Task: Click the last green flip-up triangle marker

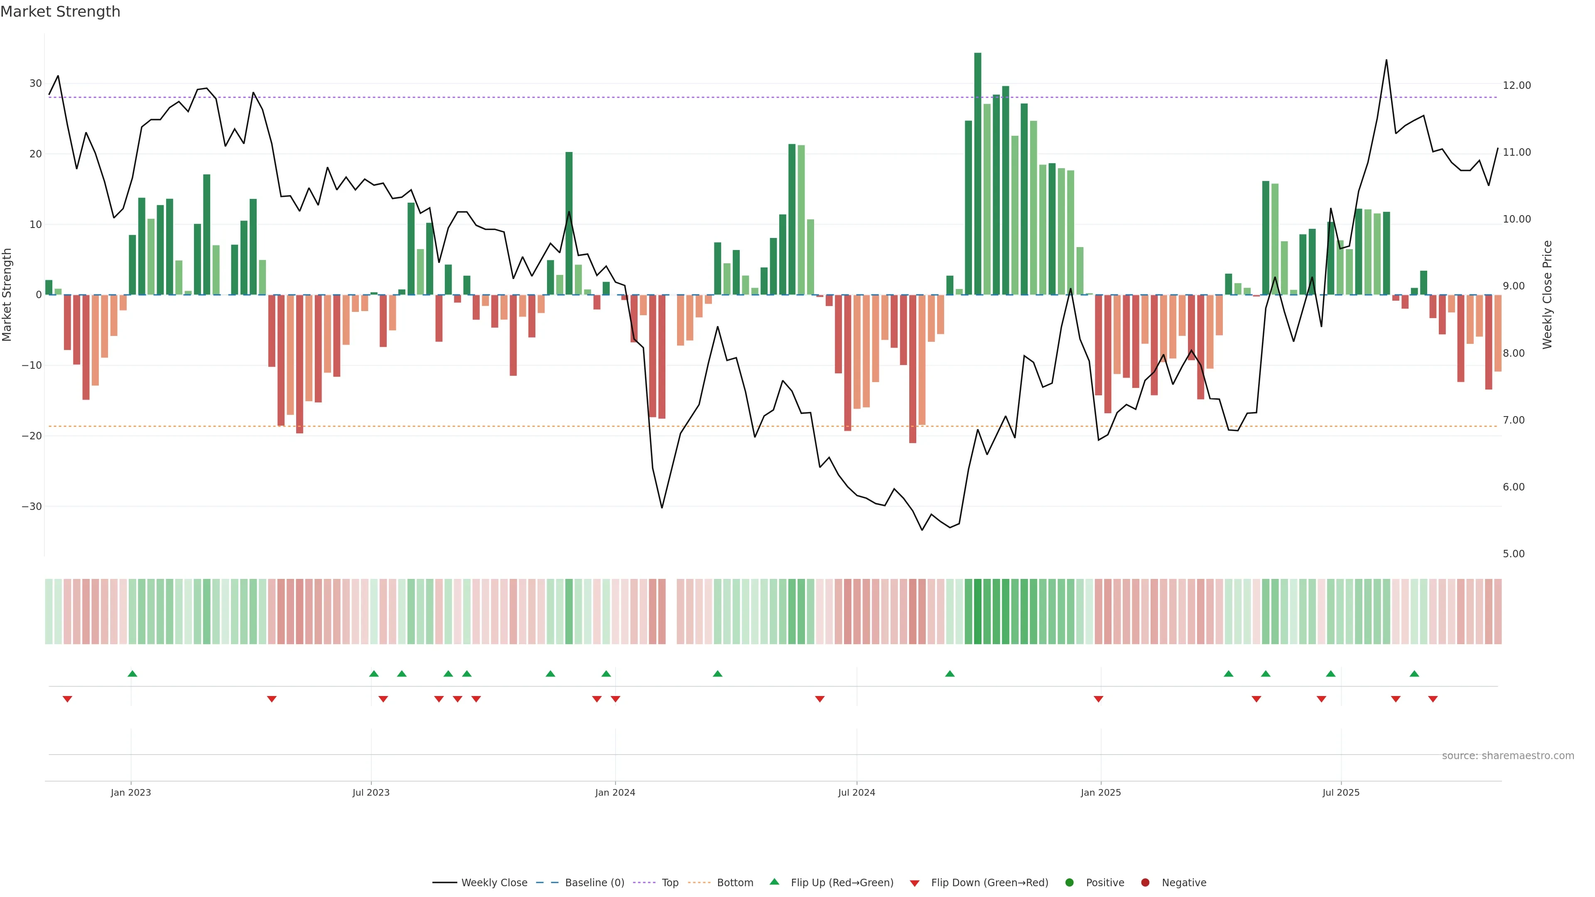Action: click(1414, 674)
